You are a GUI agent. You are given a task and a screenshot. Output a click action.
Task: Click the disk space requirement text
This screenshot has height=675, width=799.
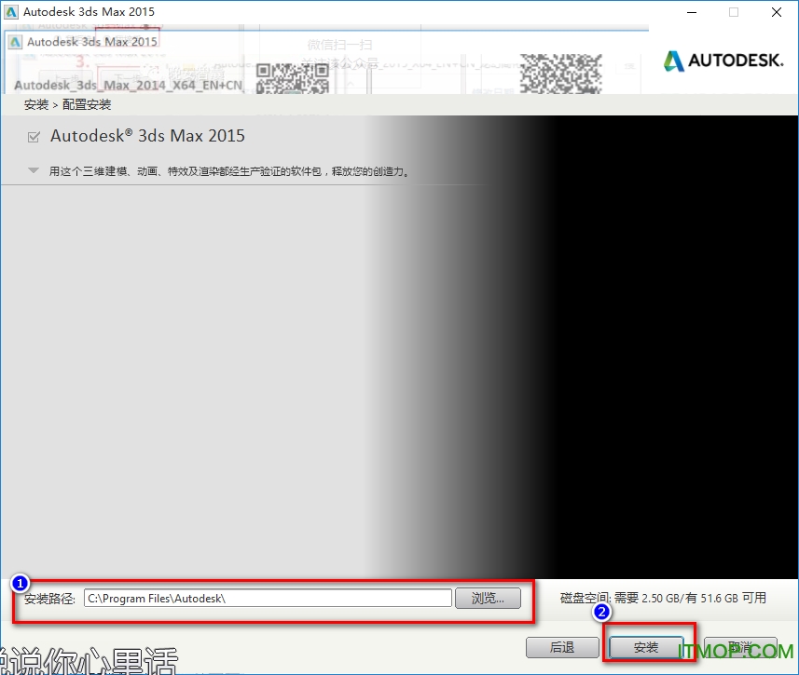point(663,598)
